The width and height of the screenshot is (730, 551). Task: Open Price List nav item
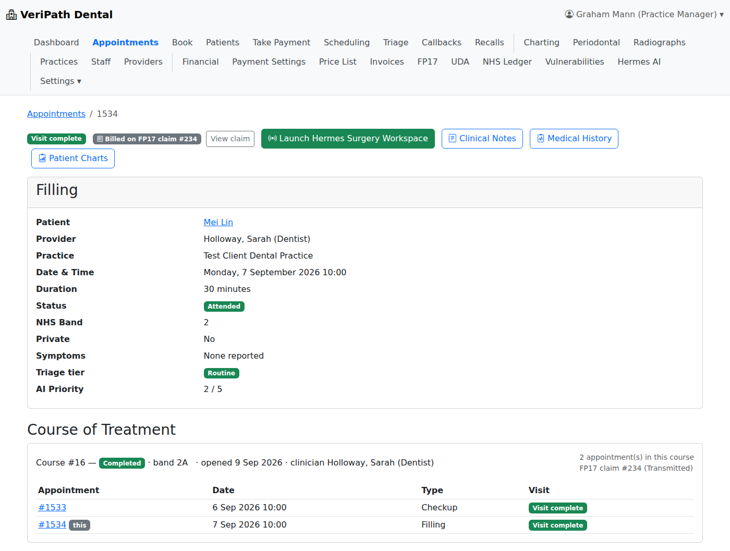point(338,62)
